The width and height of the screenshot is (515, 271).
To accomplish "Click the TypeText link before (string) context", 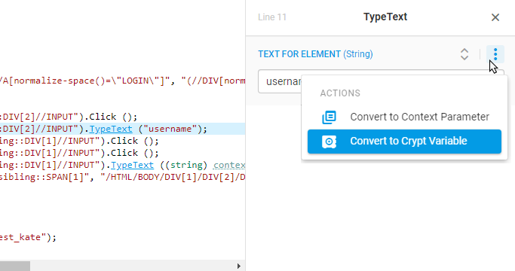I will tap(132, 165).
